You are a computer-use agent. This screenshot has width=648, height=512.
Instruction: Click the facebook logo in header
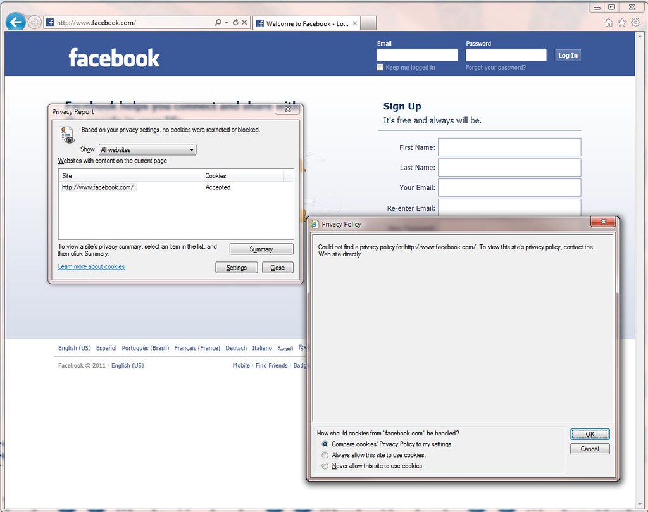click(114, 58)
